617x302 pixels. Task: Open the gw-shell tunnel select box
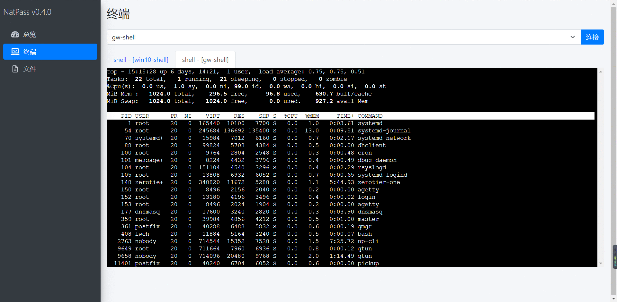(344, 37)
